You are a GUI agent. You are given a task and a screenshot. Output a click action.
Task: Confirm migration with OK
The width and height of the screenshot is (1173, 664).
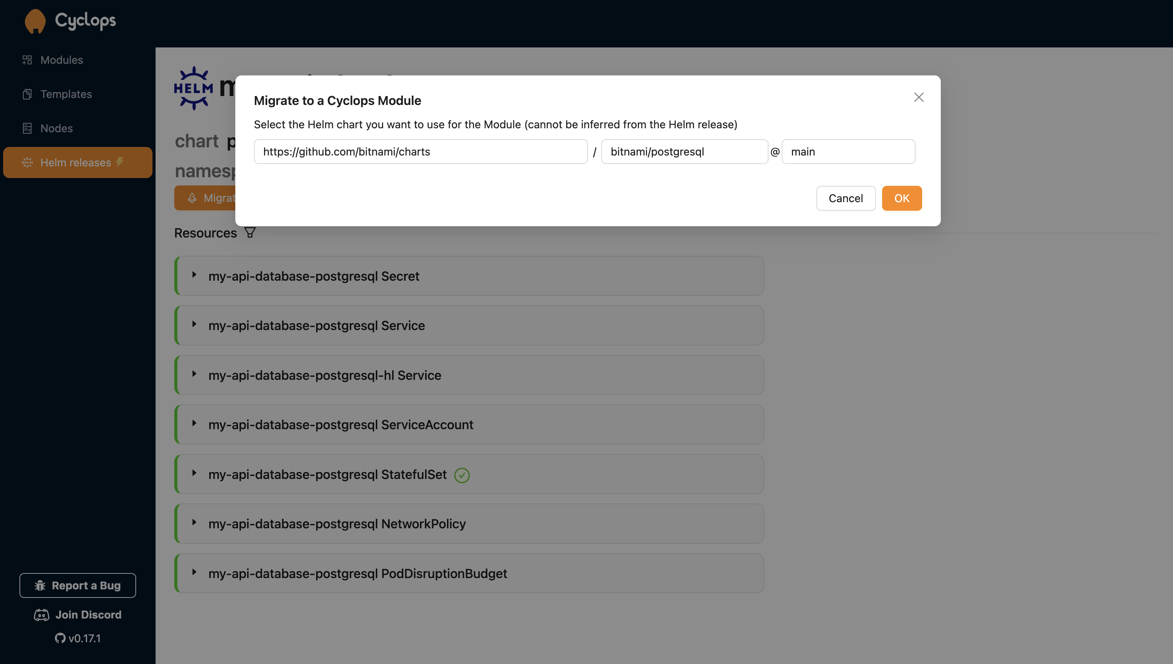point(902,198)
